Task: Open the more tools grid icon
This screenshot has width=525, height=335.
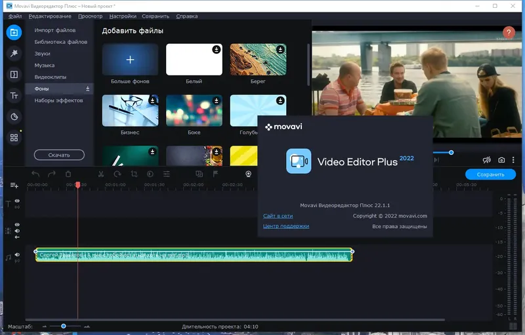Action: pyautogui.click(x=14, y=138)
